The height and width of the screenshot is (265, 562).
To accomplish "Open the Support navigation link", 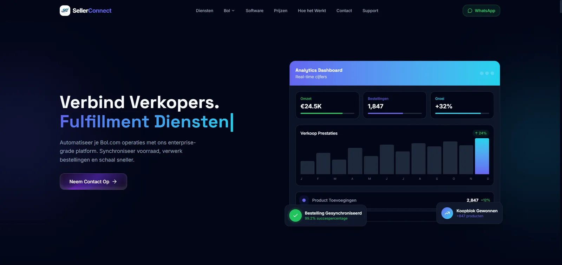I will pos(370,11).
